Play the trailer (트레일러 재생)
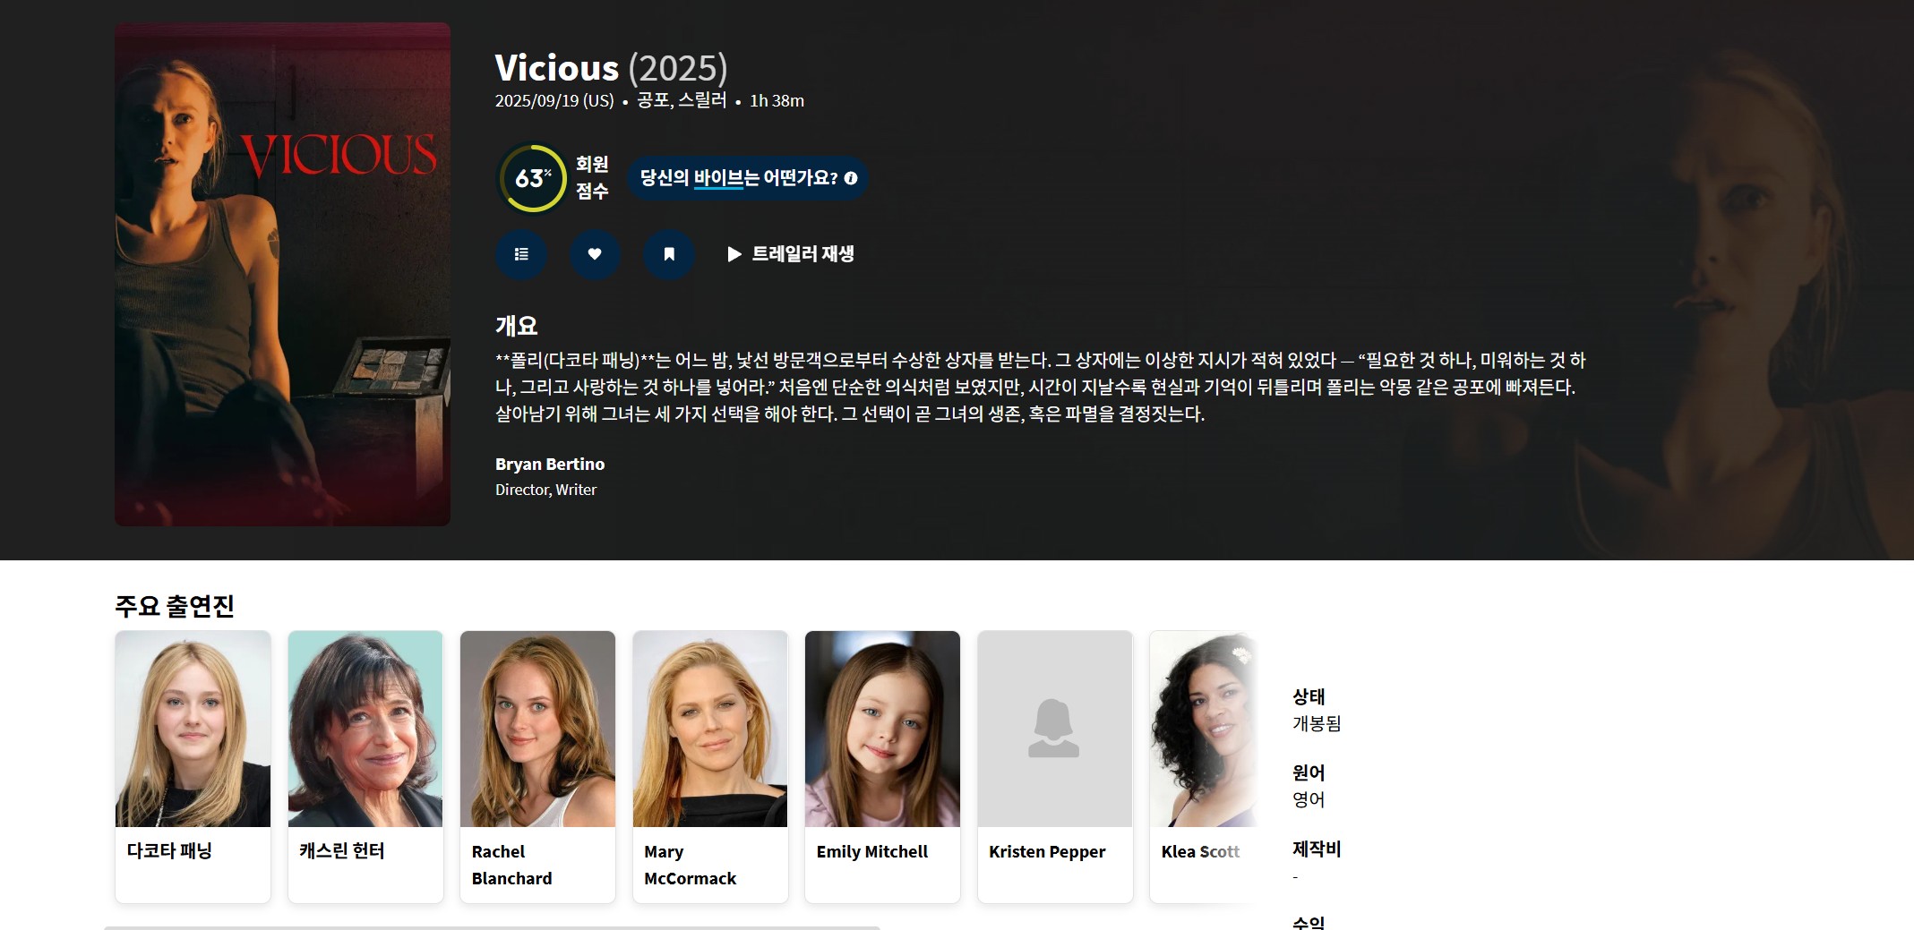Viewport: 1914px width, 930px height. [x=790, y=254]
